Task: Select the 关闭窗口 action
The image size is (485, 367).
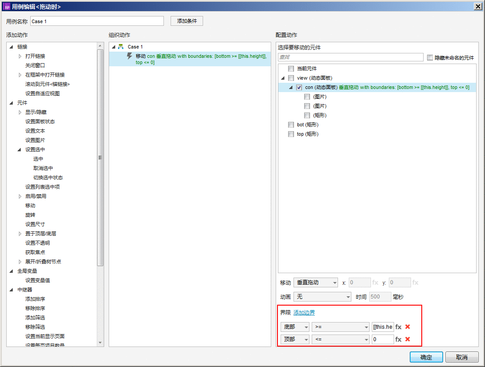Action: (x=35, y=65)
